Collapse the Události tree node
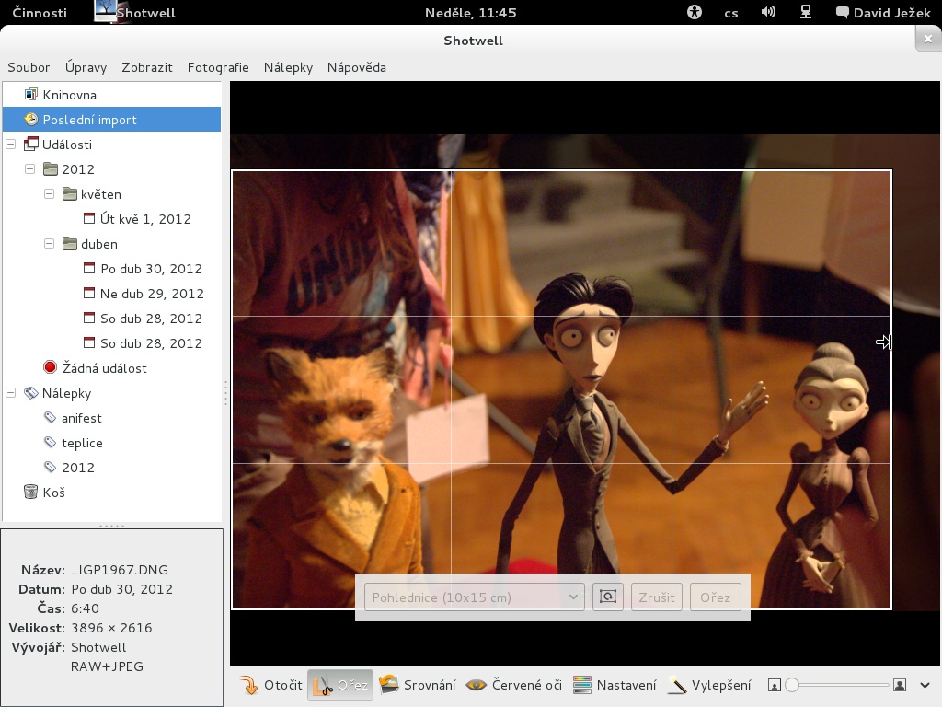Image resolution: width=942 pixels, height=707 pixels. point(11,145)
